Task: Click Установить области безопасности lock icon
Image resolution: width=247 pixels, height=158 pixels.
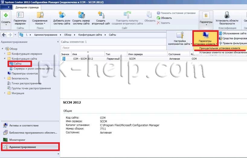Action: 227,15
